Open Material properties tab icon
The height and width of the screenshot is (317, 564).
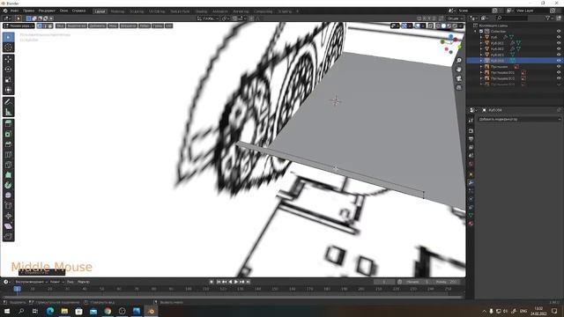471,224
